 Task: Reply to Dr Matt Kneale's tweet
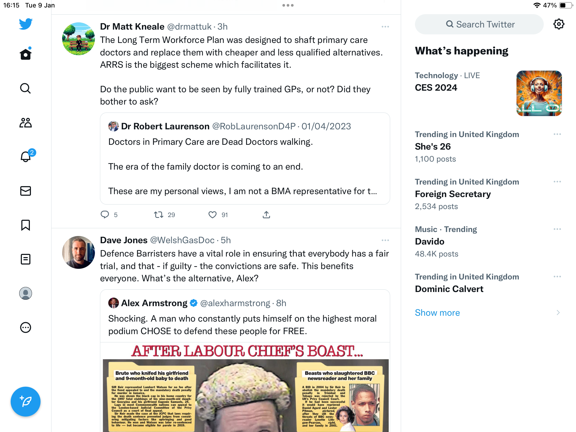pos(105,215)
